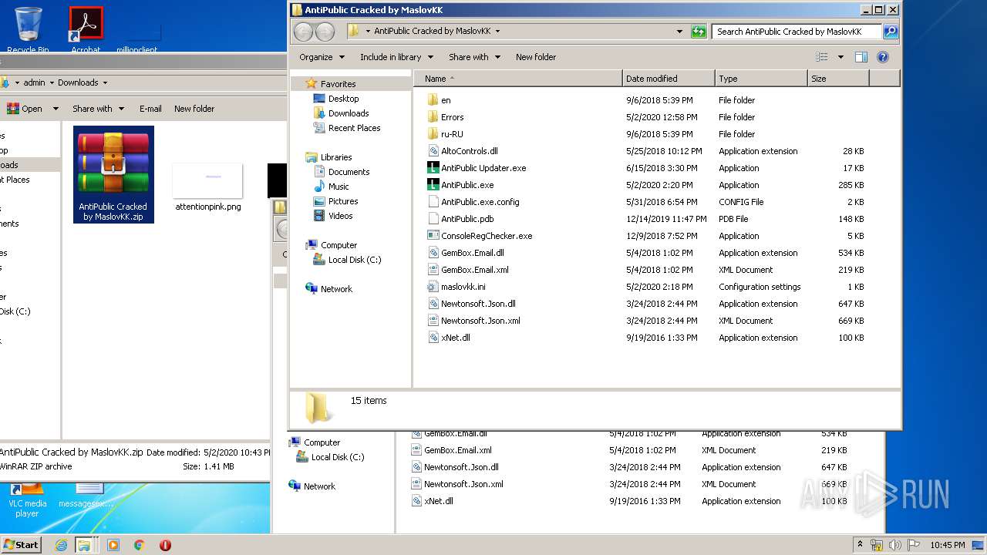Click the search magnifier icon
987x555 pixels.
click(891, 32)
